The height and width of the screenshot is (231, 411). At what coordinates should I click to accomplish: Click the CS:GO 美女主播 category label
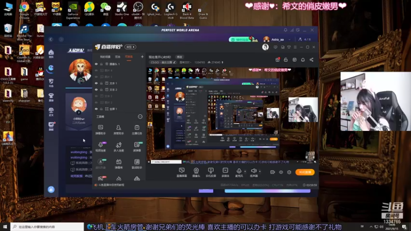pyautogui.click(x=161, y=62)
